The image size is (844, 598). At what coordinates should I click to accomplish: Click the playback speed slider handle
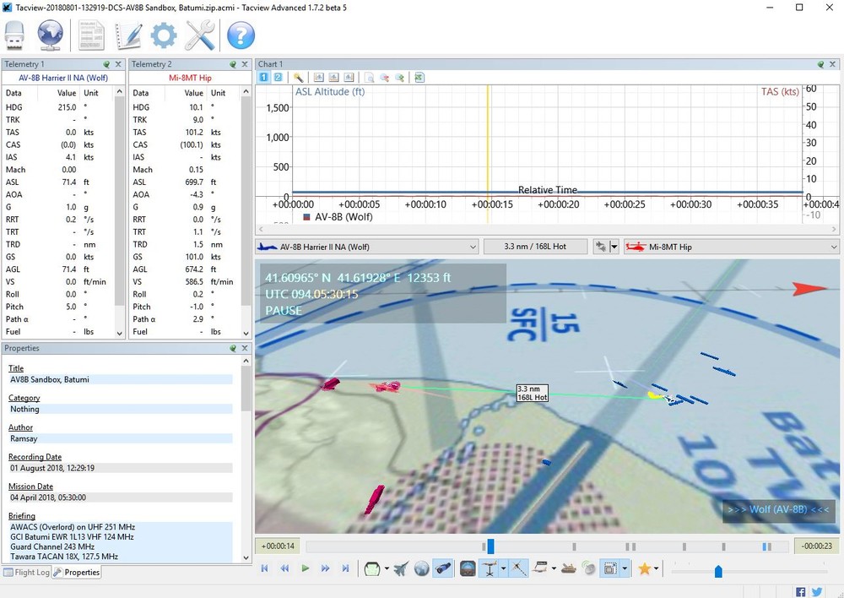pos(718,572)
